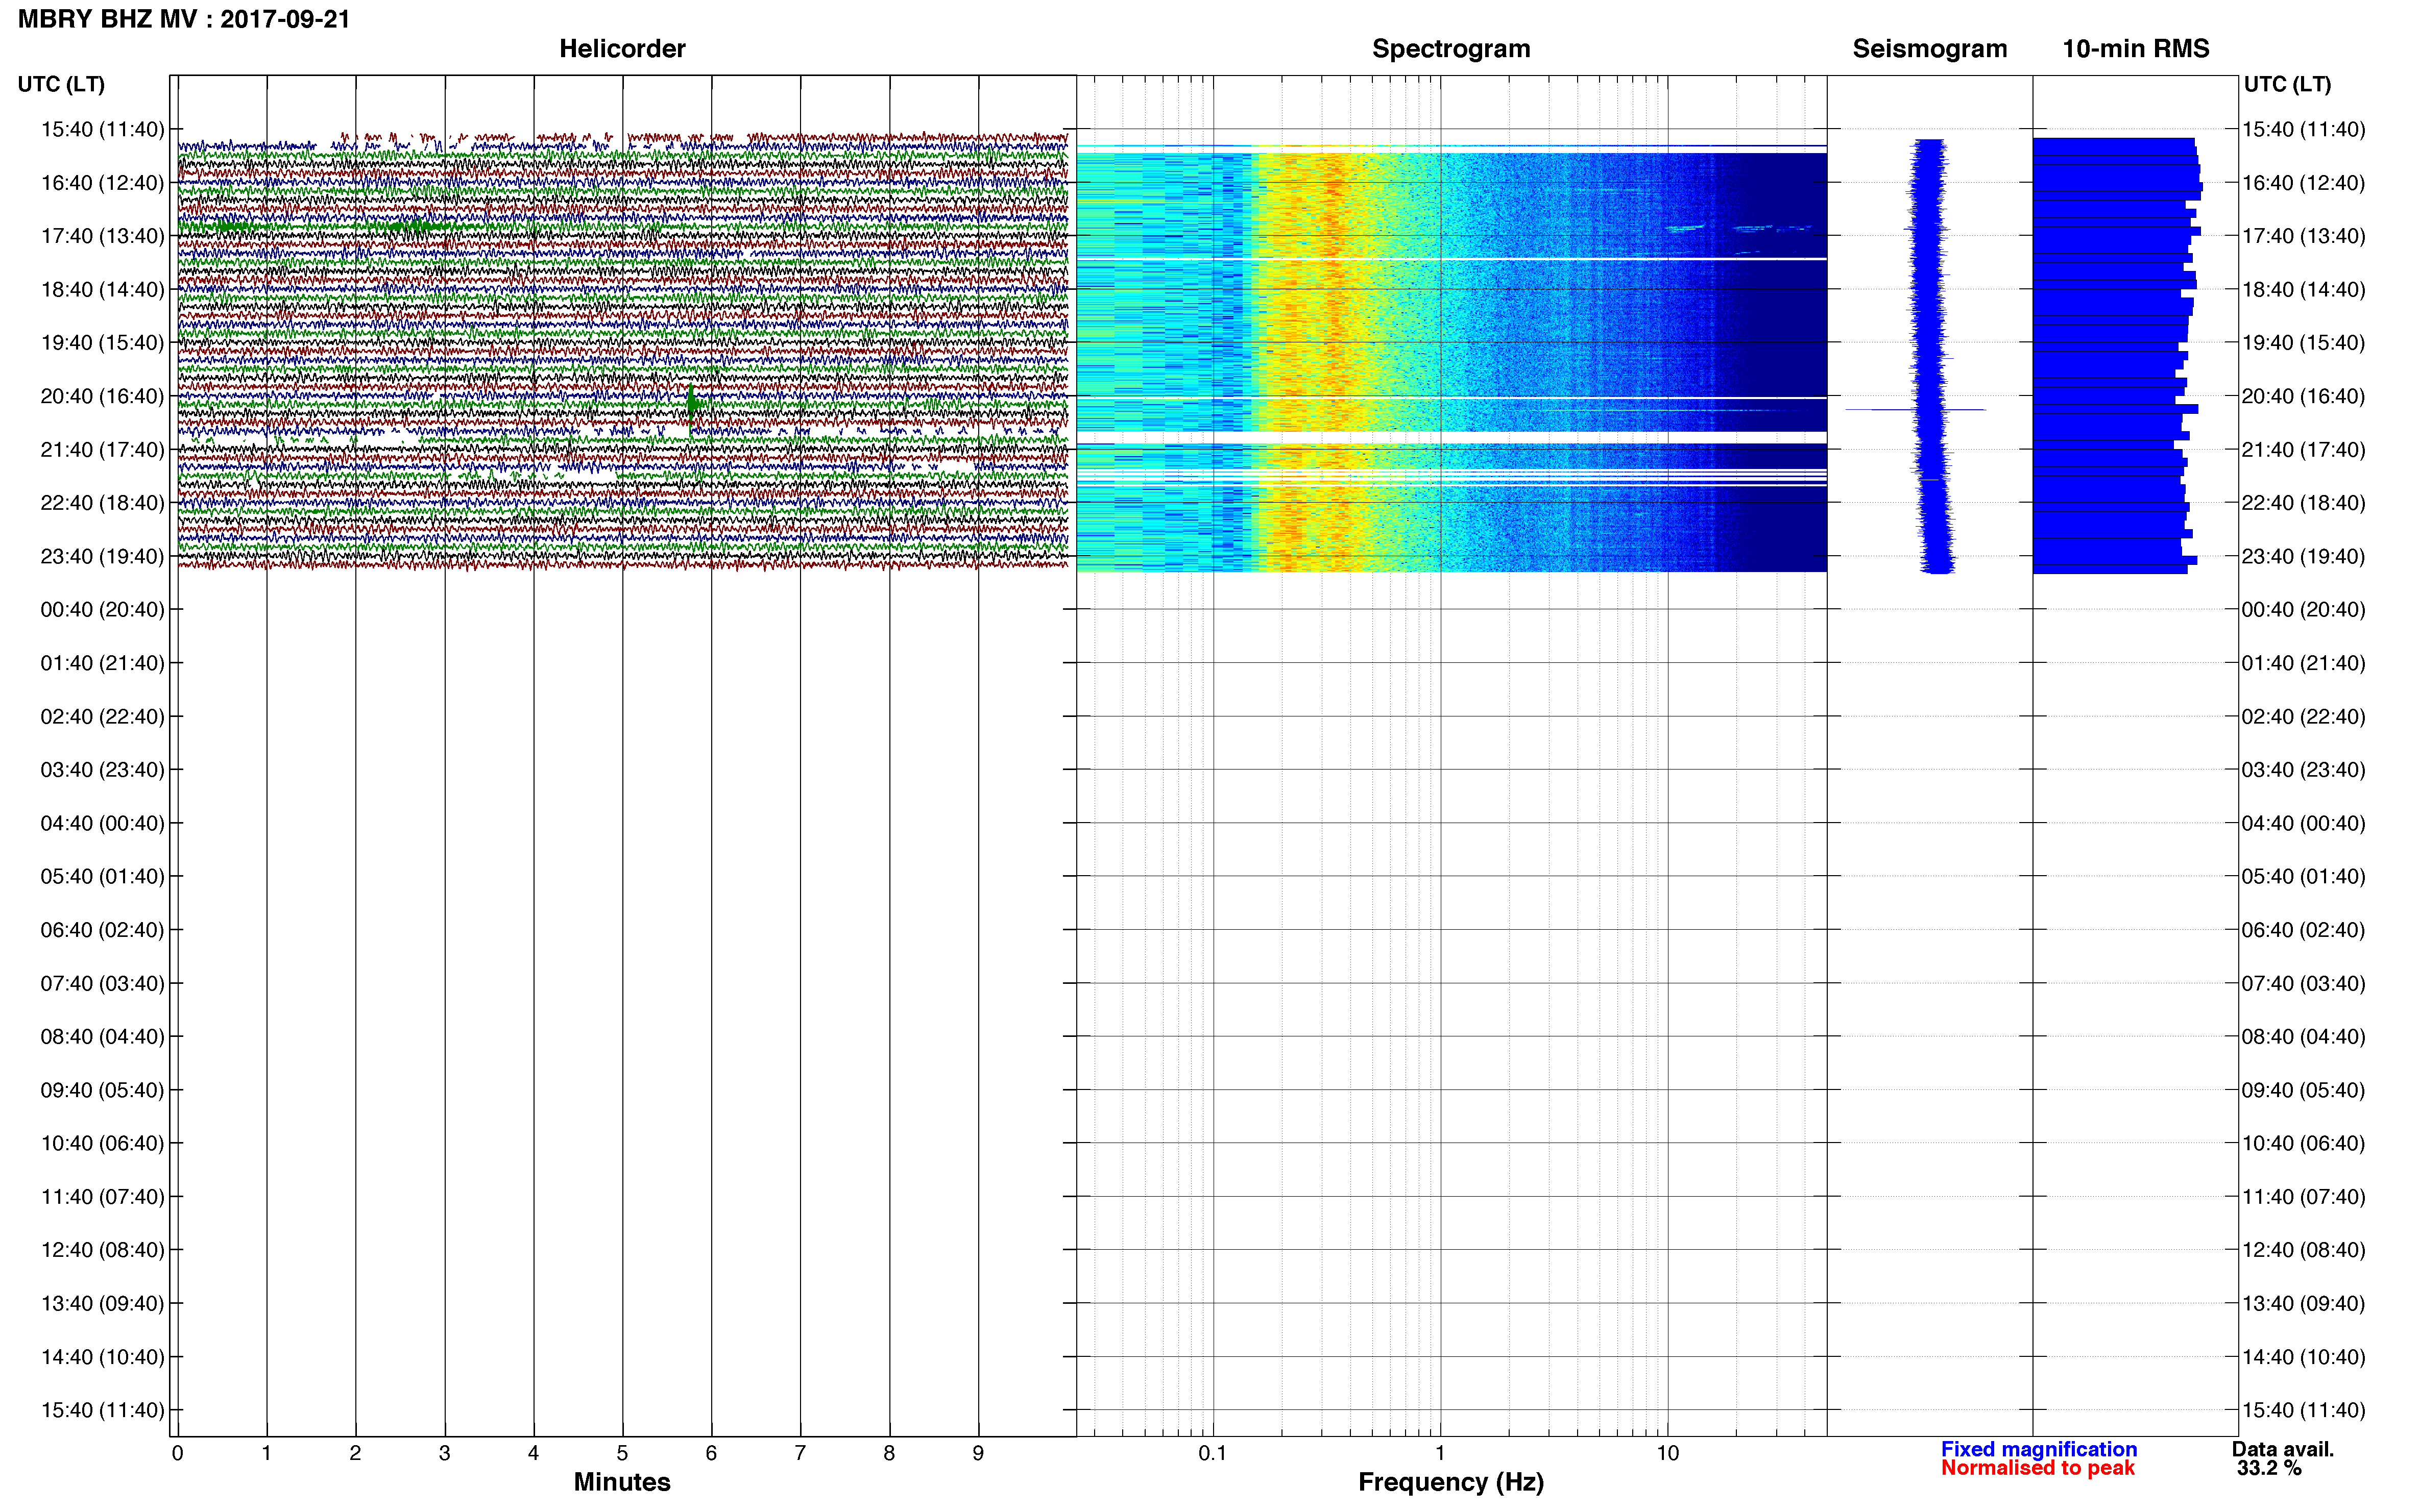The height and width of the screenshot is (1512, 2420).
Task: Click minute tick label '5' on helicorder axis
Action: 622,1453
